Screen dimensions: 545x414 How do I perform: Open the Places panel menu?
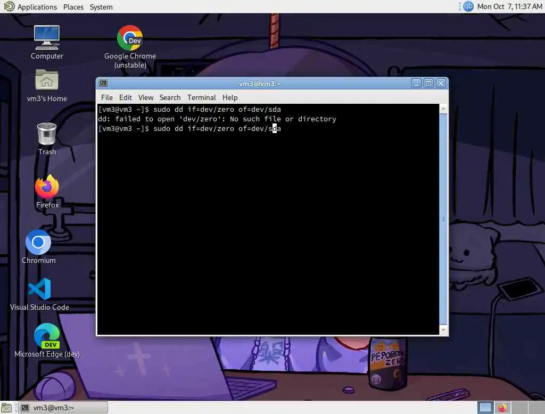[x=73, y=7]
